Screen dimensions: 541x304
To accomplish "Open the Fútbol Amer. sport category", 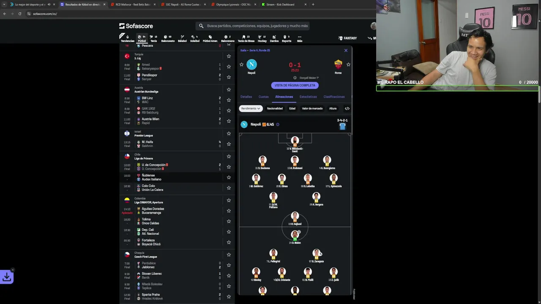I will click(210, 38).
